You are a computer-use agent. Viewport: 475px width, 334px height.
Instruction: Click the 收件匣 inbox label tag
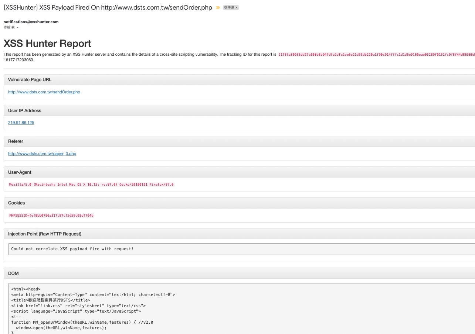[229, 7]
